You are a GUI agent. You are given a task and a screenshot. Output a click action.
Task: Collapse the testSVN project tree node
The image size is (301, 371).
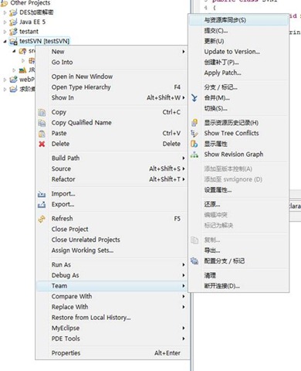pos(5,41)
